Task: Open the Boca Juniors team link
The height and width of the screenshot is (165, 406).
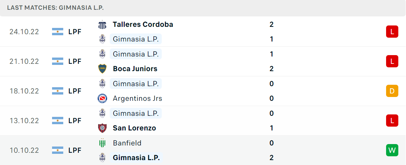Action: tap(135, 69)
